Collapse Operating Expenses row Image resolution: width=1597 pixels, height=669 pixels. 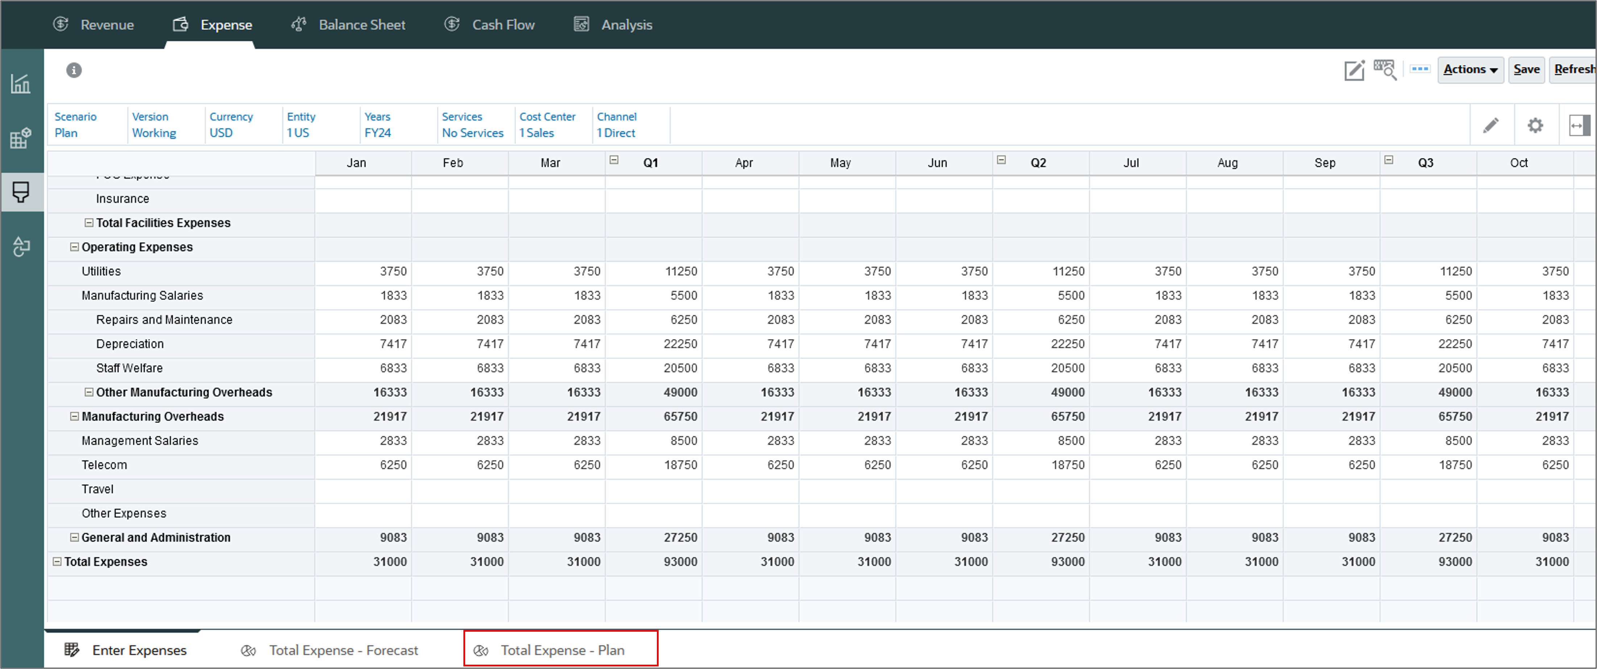74,247
